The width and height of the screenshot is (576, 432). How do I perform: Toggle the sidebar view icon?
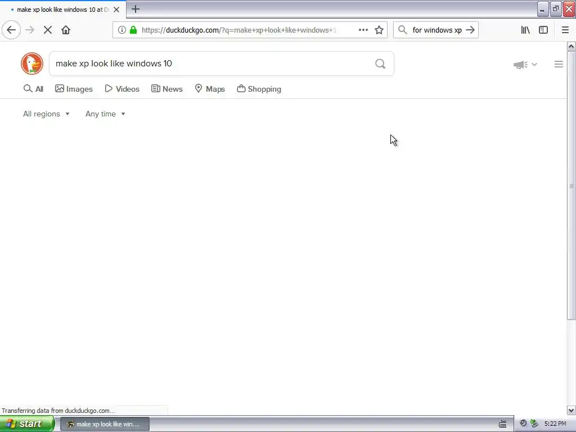pyautogui.click(x=543, y=30)
